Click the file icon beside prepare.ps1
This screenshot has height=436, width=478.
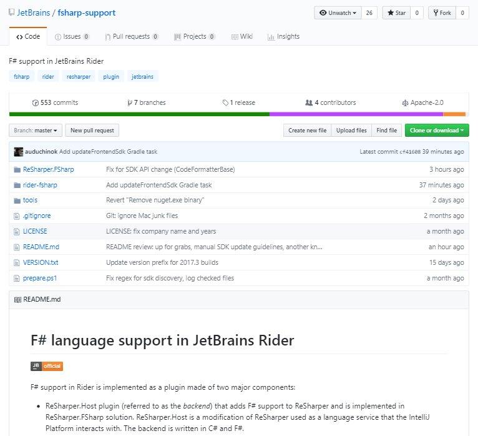[17, 278]
